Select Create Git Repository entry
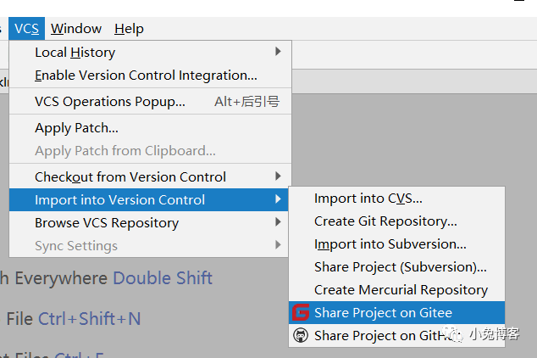This screenshot has height=358, width=537. tap(385, 221)
